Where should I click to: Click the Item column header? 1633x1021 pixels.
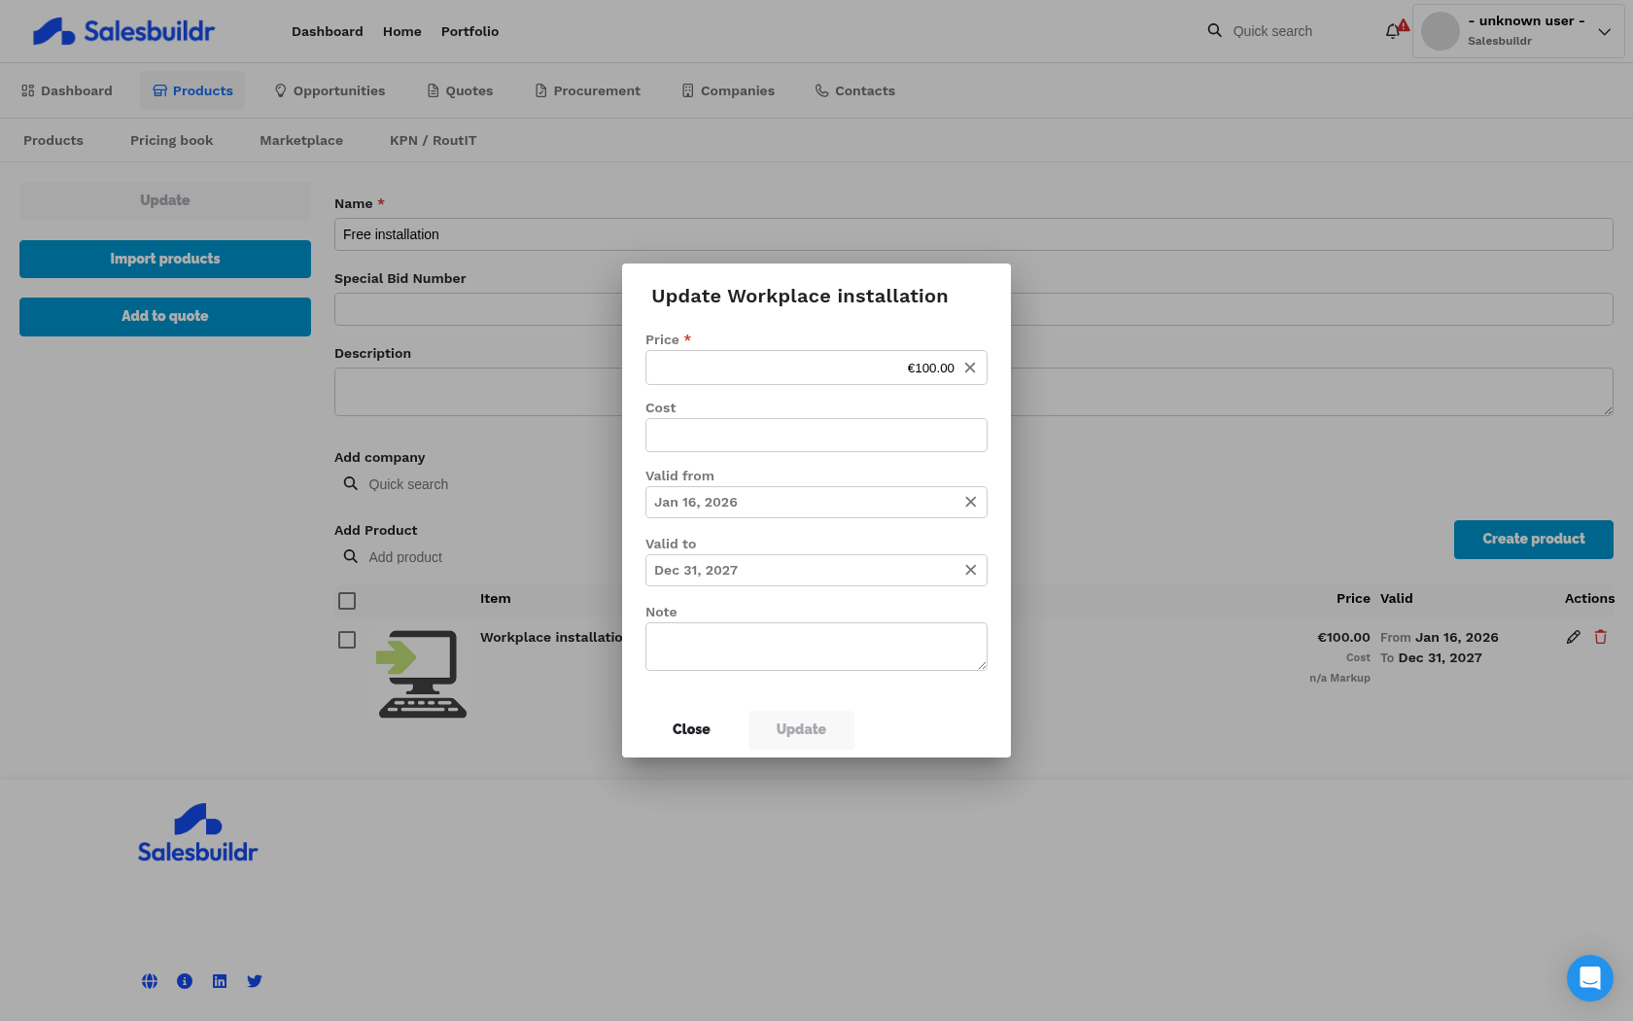(x=496, y=599)
